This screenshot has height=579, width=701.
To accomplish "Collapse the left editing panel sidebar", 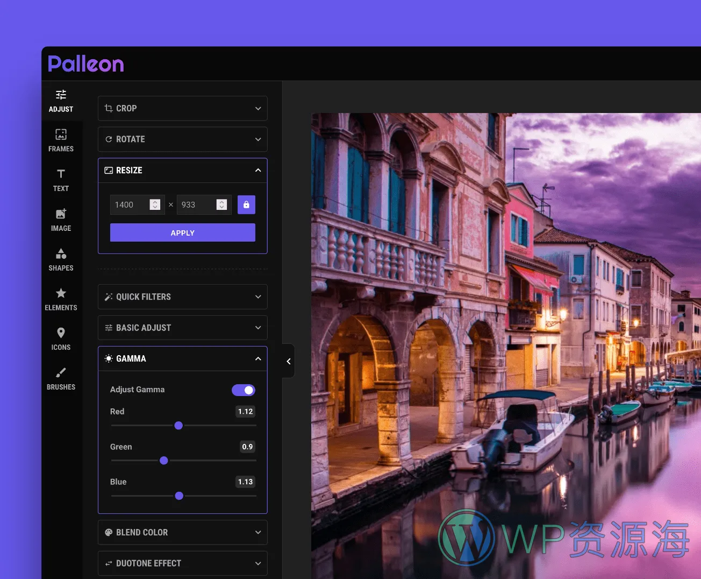I will click(288, 361).
